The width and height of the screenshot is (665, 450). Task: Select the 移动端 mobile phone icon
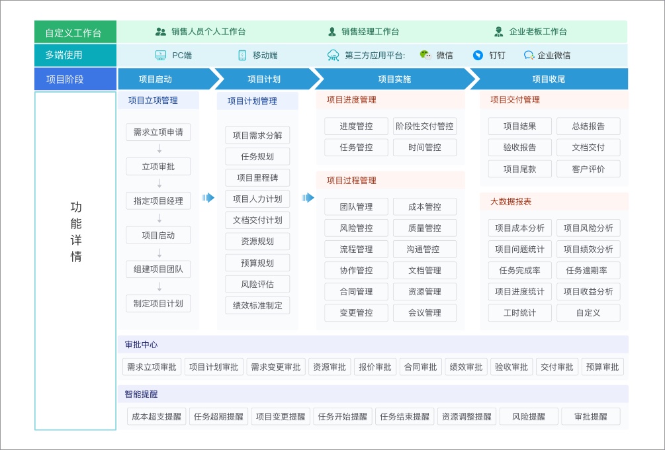click(x=241, y=56)
